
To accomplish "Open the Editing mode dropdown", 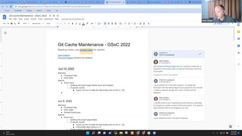I will tap(222, 23).
